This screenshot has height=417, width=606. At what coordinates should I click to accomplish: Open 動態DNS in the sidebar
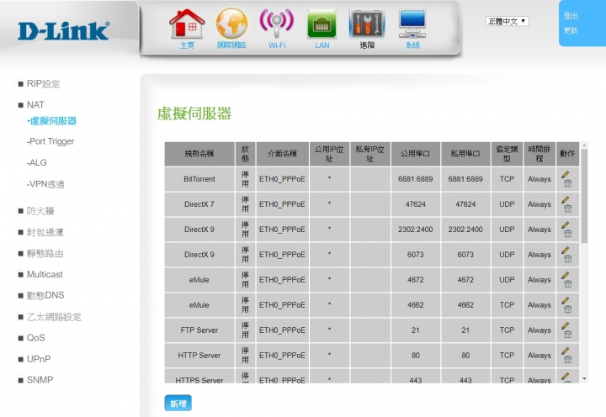pos(45,295)
